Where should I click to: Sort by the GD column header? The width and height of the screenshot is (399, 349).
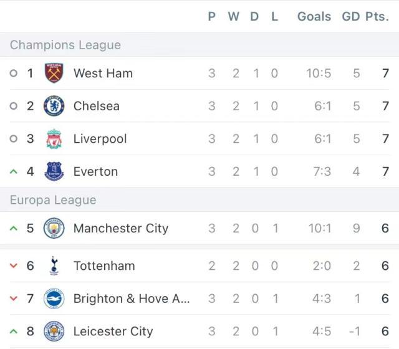351,17
